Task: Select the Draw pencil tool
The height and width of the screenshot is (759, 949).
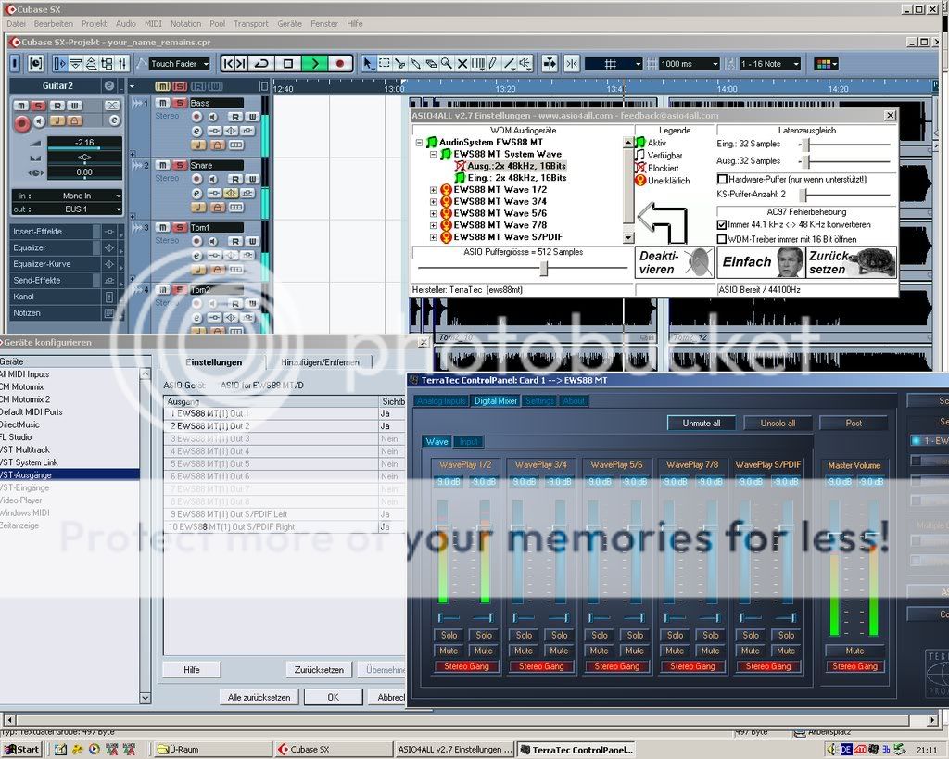Action: 493,64
